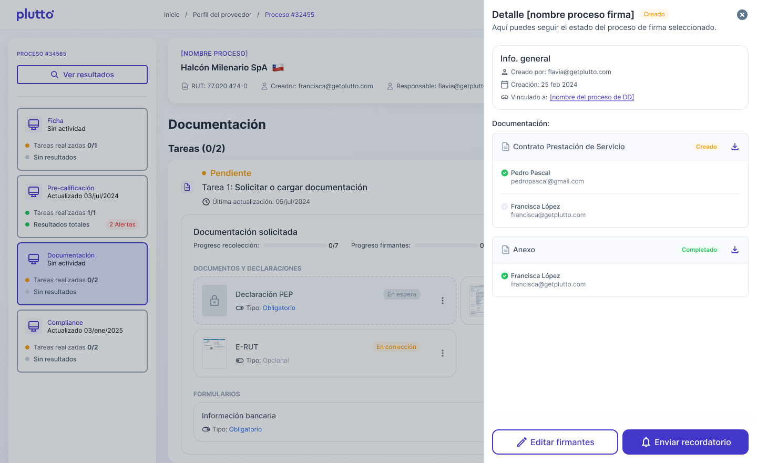Viewport: 757px width, 463px height.
Task: Click Pedro Pascal's signed check mark
Action: point(505,173)
